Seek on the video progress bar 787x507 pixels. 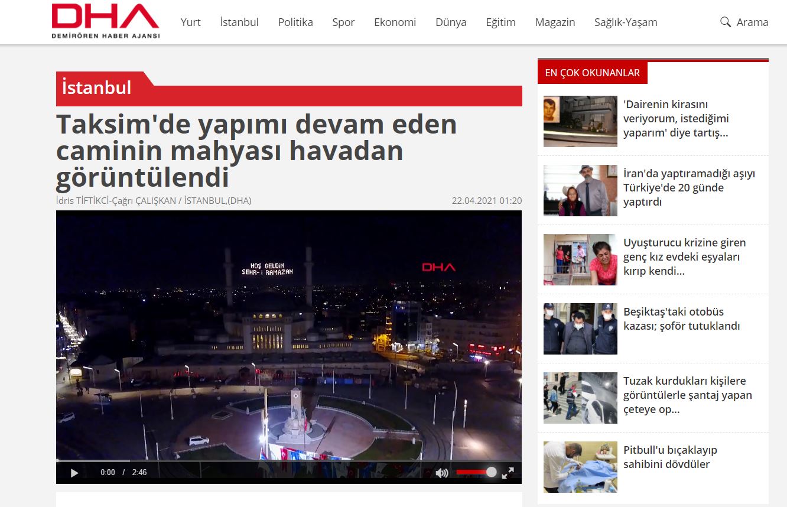(x=288, y=461)
